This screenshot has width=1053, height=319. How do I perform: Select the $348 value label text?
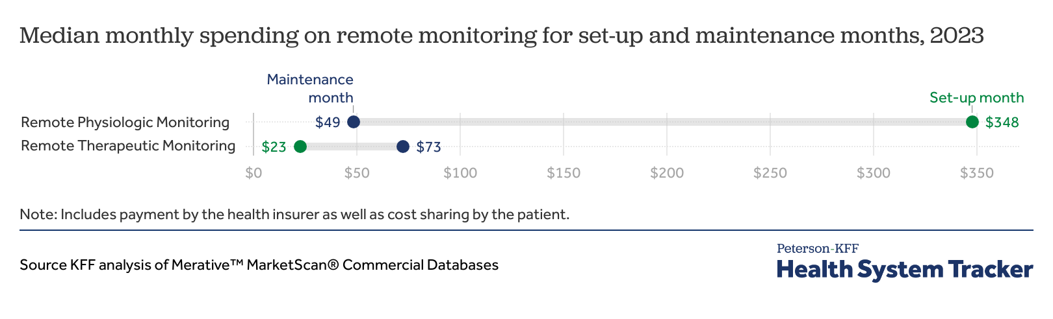tap(1002, 123)
